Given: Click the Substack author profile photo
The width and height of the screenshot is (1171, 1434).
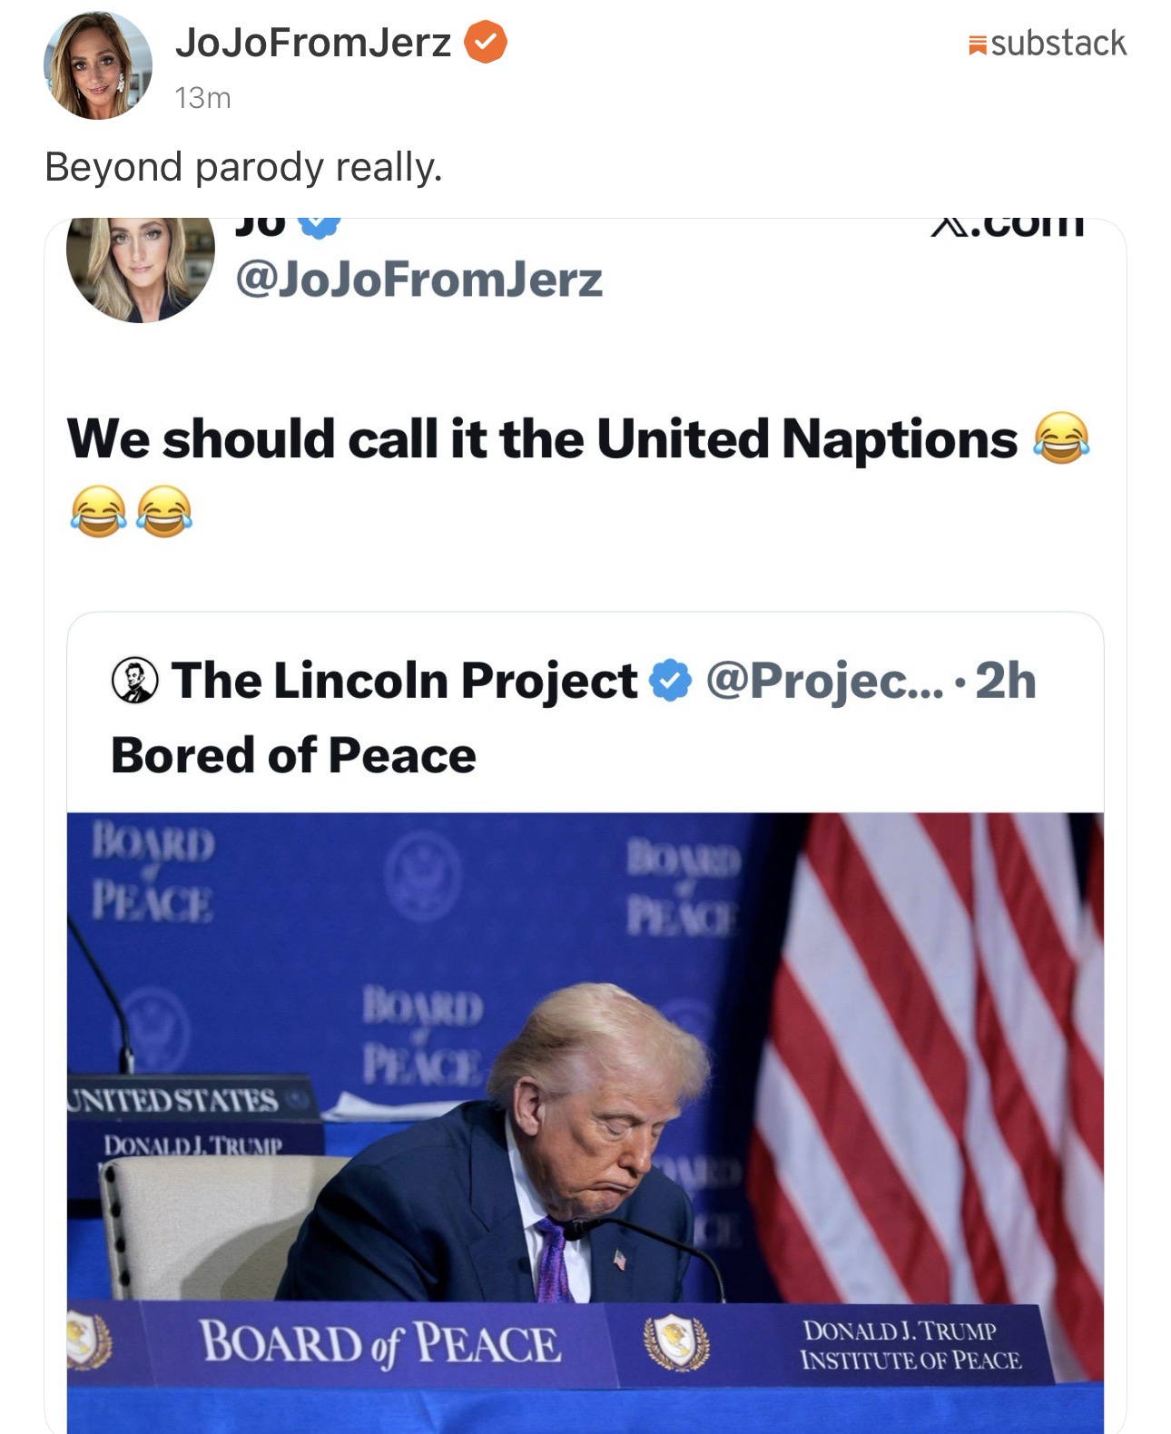Looking at the screenshot, I should 97,65.
